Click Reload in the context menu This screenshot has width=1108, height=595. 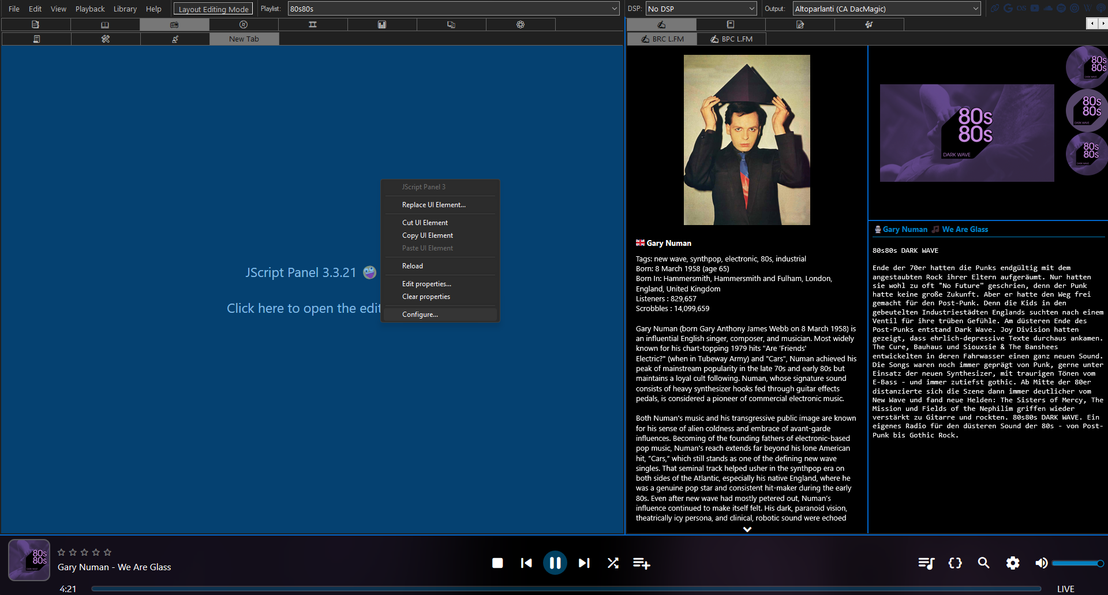pos(440,266)
